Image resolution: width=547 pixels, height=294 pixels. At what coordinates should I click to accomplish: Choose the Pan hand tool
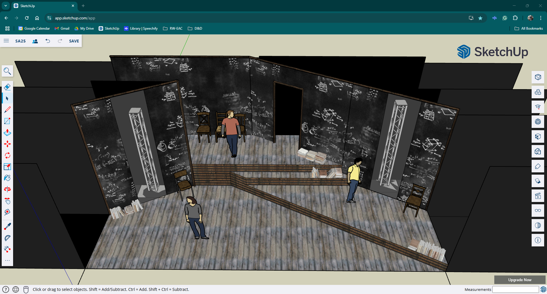click(7, 201)
